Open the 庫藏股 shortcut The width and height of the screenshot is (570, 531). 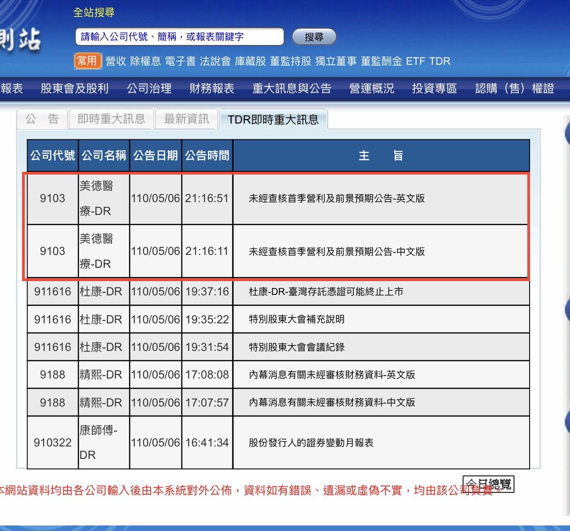pos(250,61)
